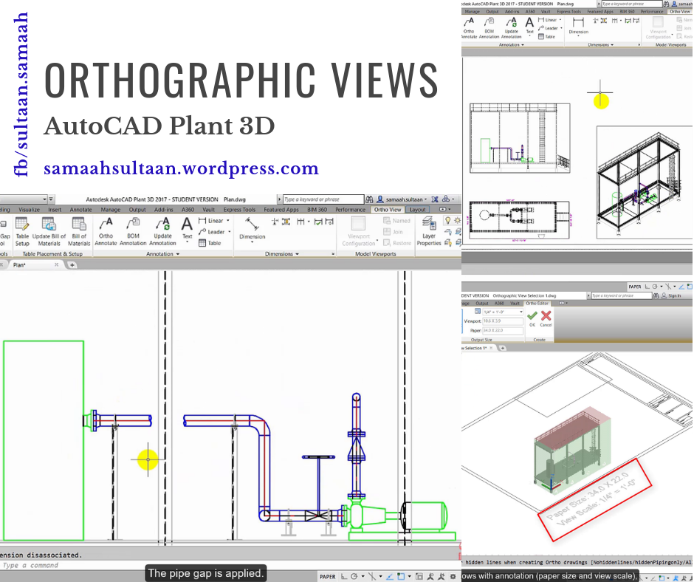Launch Ortho Annotate in the pipe-drawing window

[x=106, y=231]
